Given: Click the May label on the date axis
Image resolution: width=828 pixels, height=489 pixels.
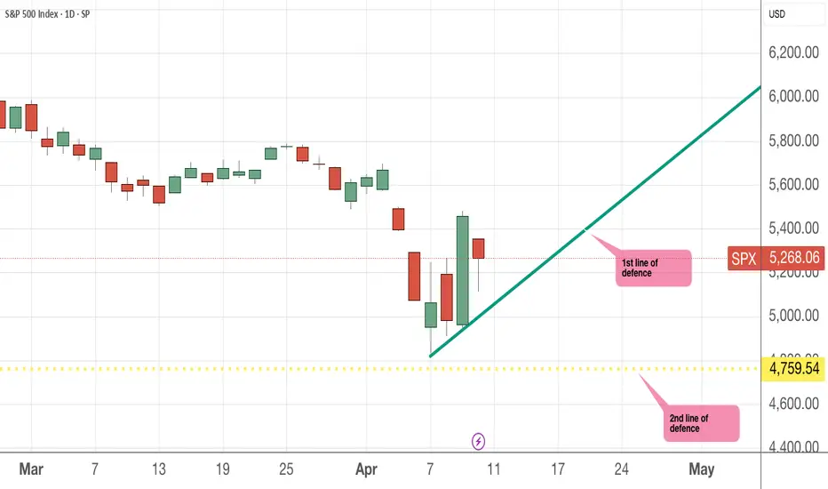Looking at the screenshot, I should click(702, 468).
